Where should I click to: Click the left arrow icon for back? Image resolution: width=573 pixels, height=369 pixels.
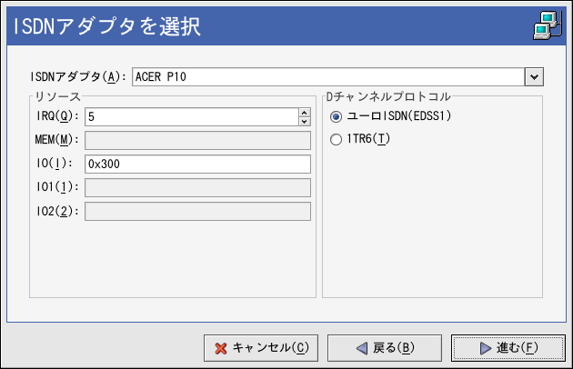pyautogui.click(x=361, y=348)
